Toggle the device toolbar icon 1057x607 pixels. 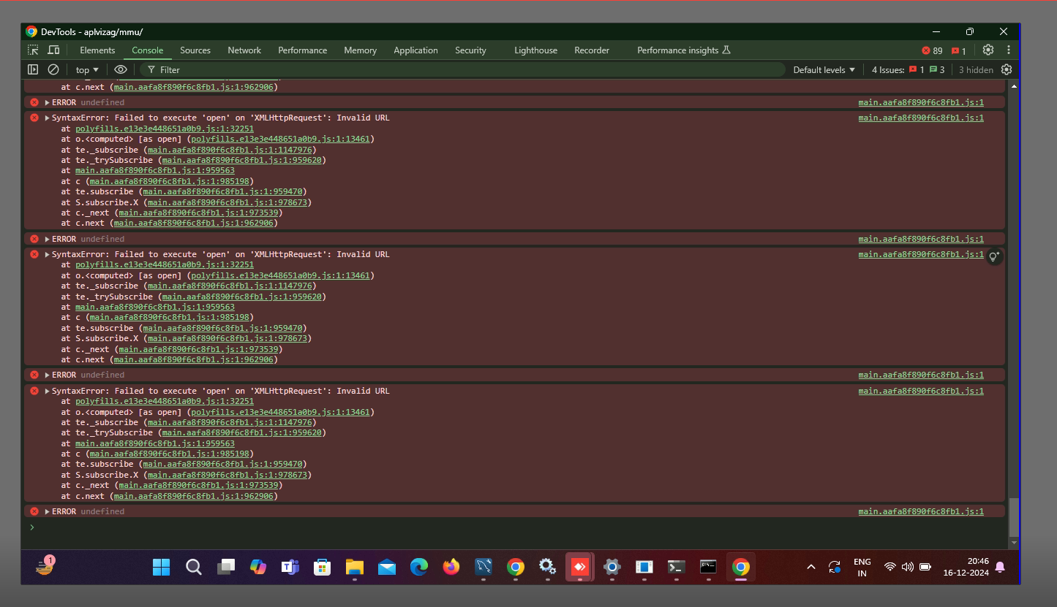(53, 50)
